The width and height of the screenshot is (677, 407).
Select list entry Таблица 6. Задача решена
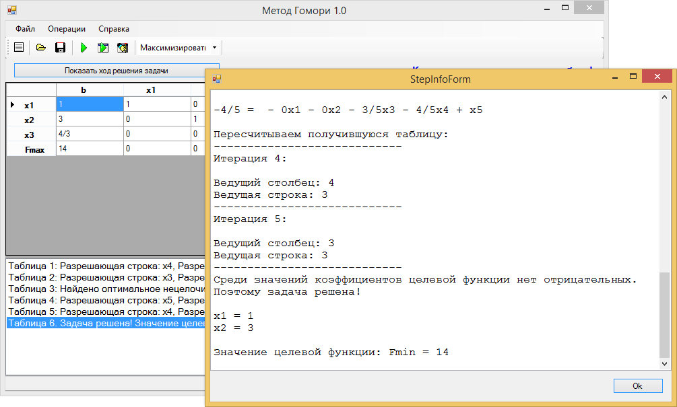click(106, 323)
